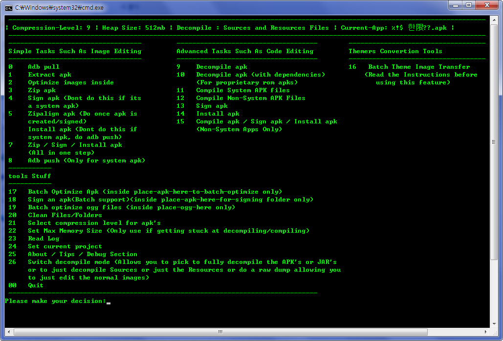Click "Batch Theme Image Transfer" option 16
This screenshot has width=503, height=341.
419,67
